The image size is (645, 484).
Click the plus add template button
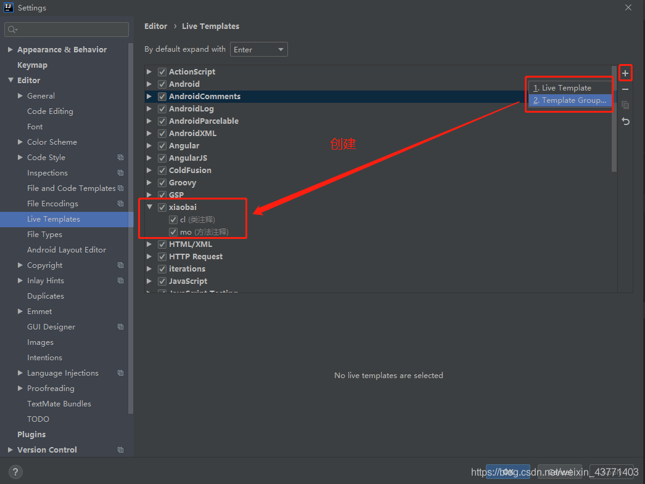[x=625, y=73]
